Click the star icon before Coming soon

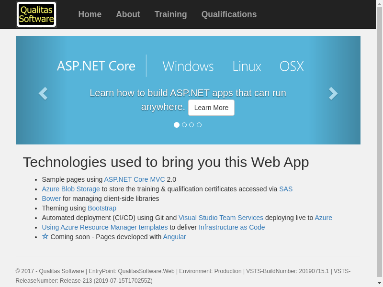(x=45, y=236)
